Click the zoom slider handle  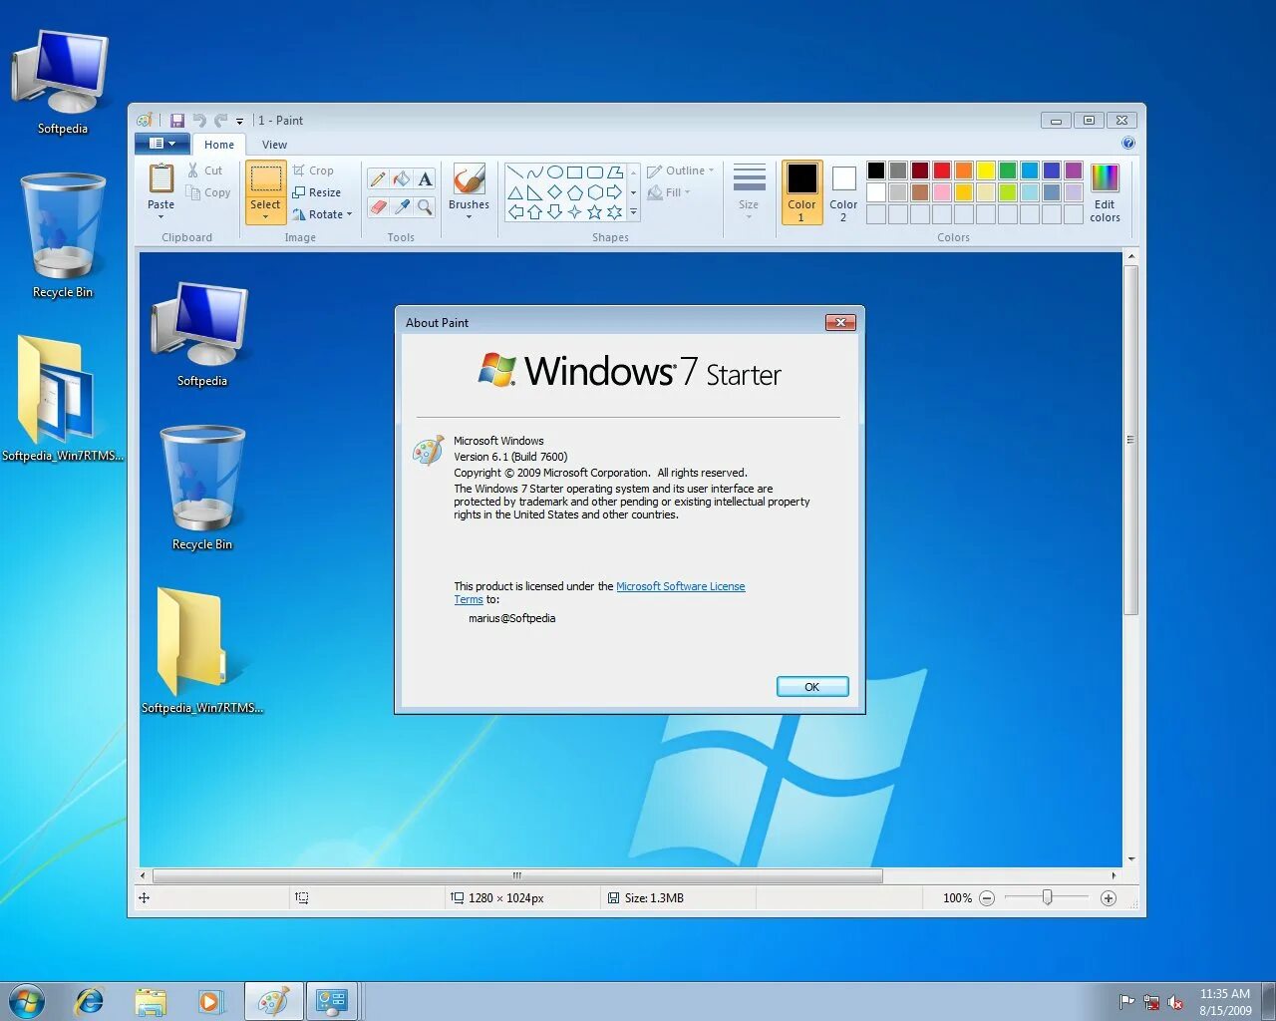pyautogui.click(x=1048, y=898)
